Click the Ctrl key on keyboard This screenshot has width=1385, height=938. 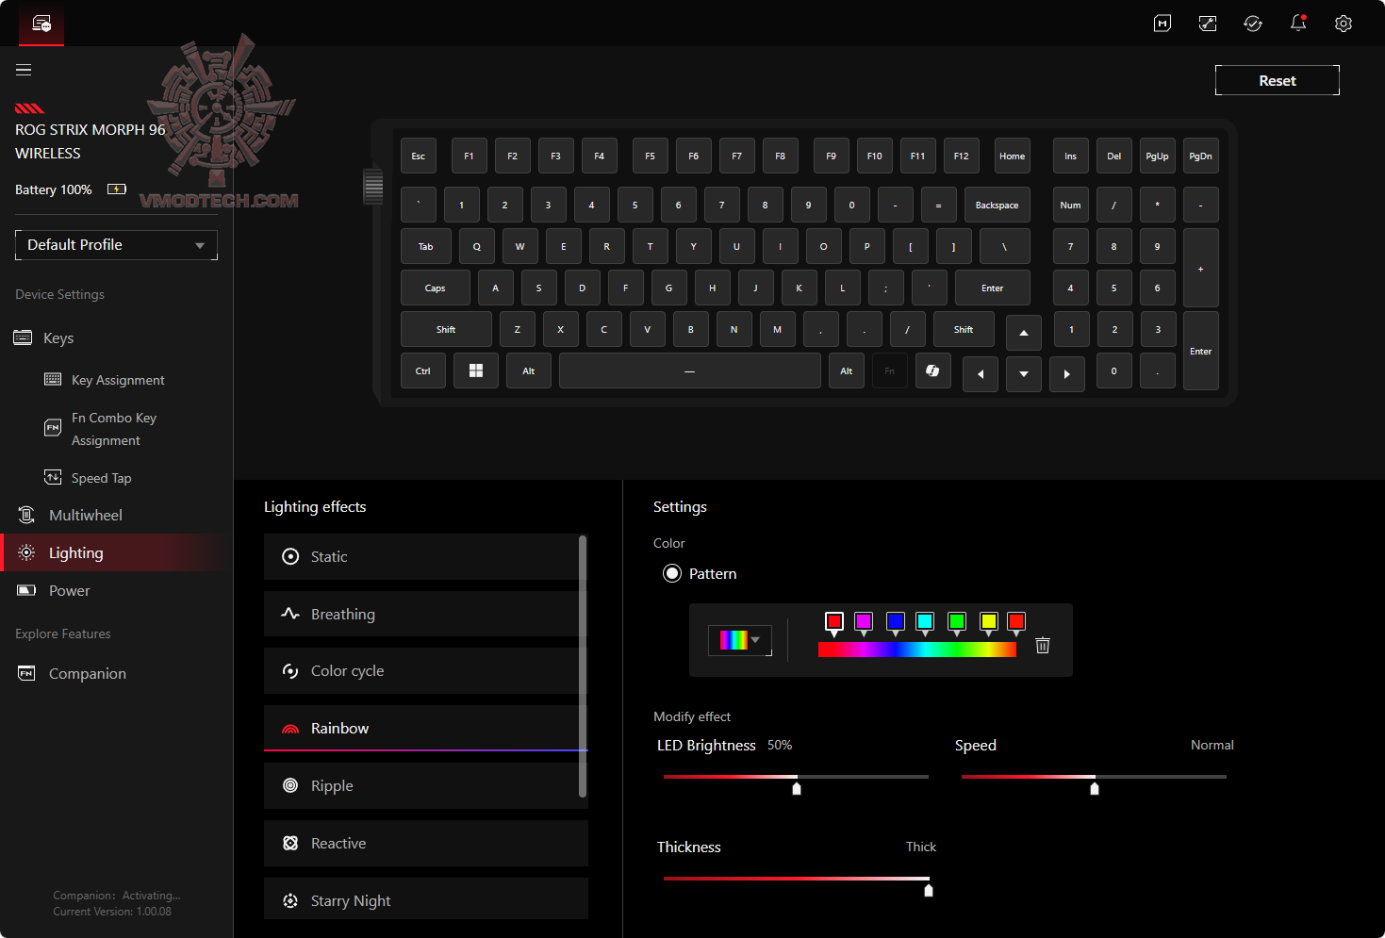[423, 370]
